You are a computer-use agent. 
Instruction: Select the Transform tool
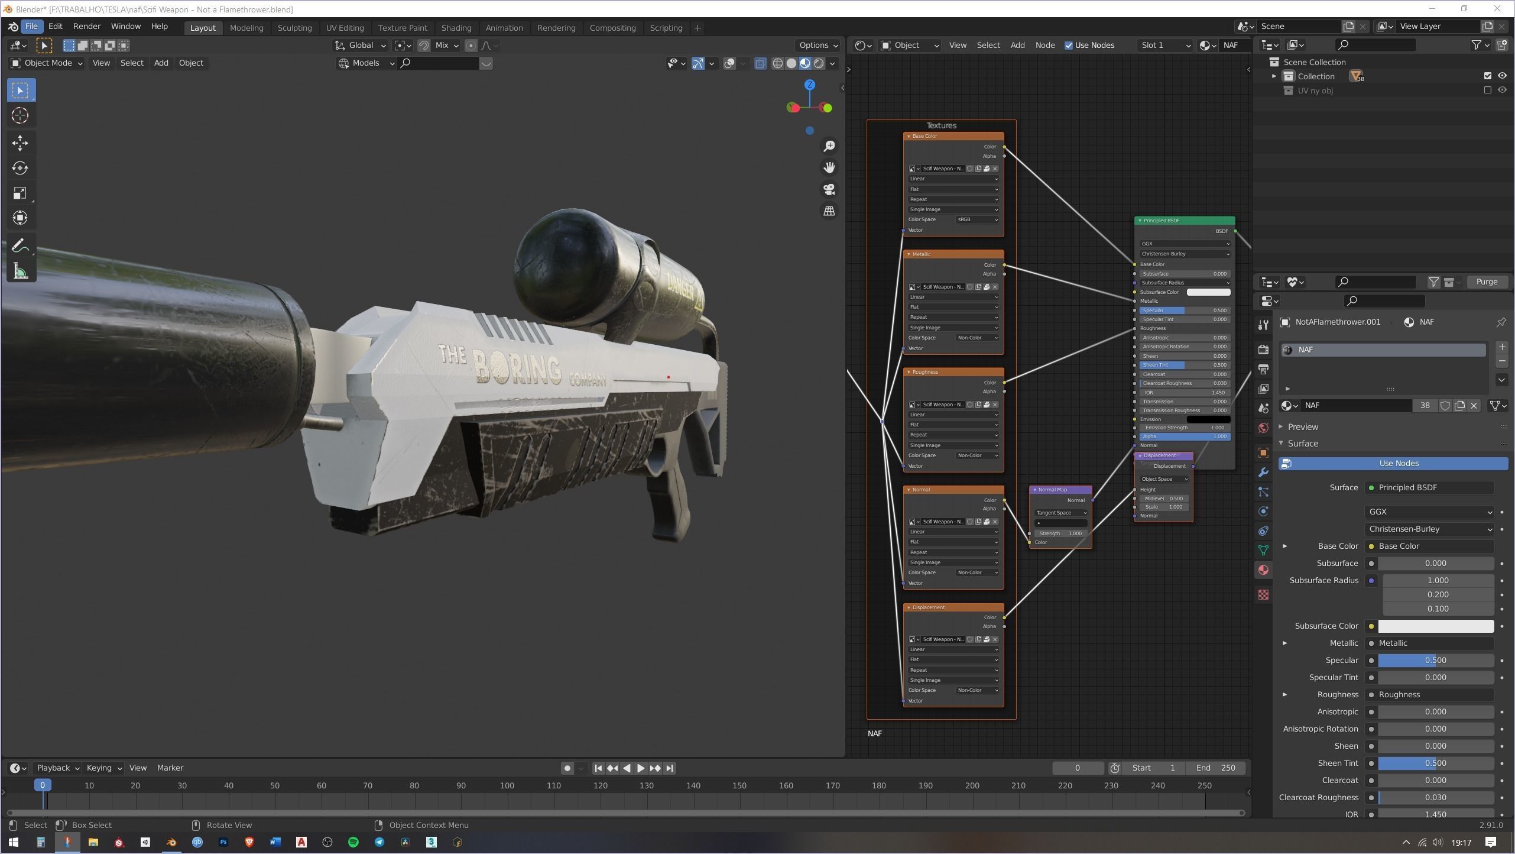(x=21, y=218)
